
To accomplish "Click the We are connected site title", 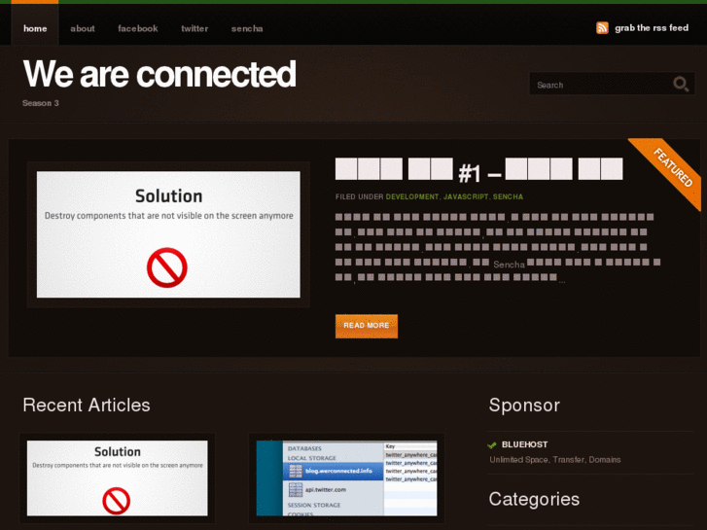I will coord(159,74).
